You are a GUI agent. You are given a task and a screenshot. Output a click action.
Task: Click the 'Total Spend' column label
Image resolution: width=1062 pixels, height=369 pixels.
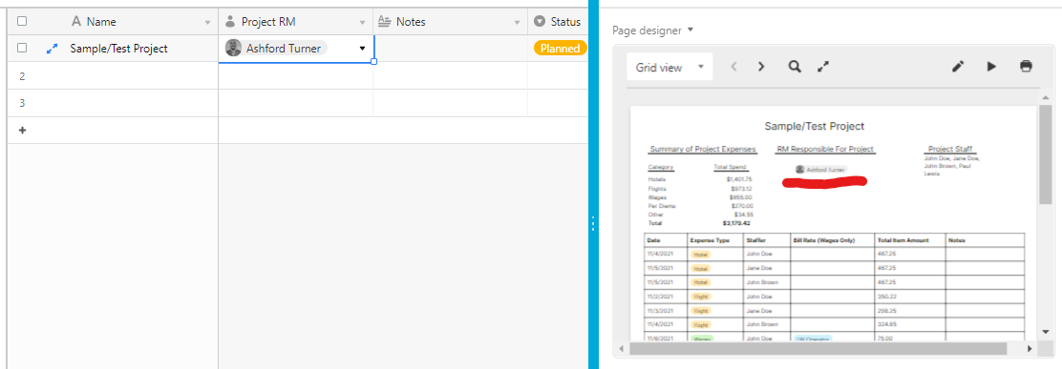coord(729,166)
